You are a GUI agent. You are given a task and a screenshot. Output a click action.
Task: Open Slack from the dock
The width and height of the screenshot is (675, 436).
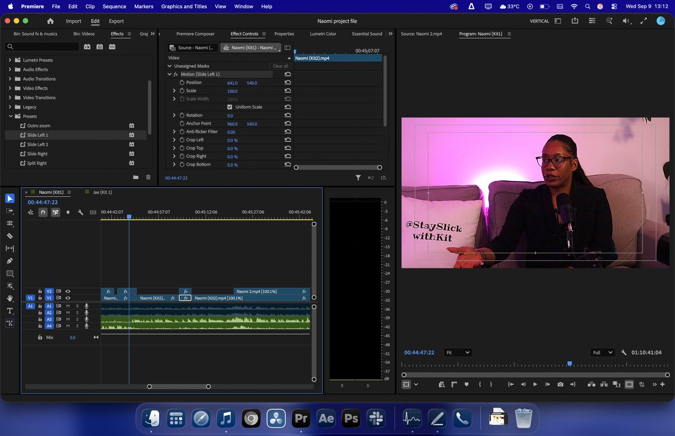click(x=376, y=418)
